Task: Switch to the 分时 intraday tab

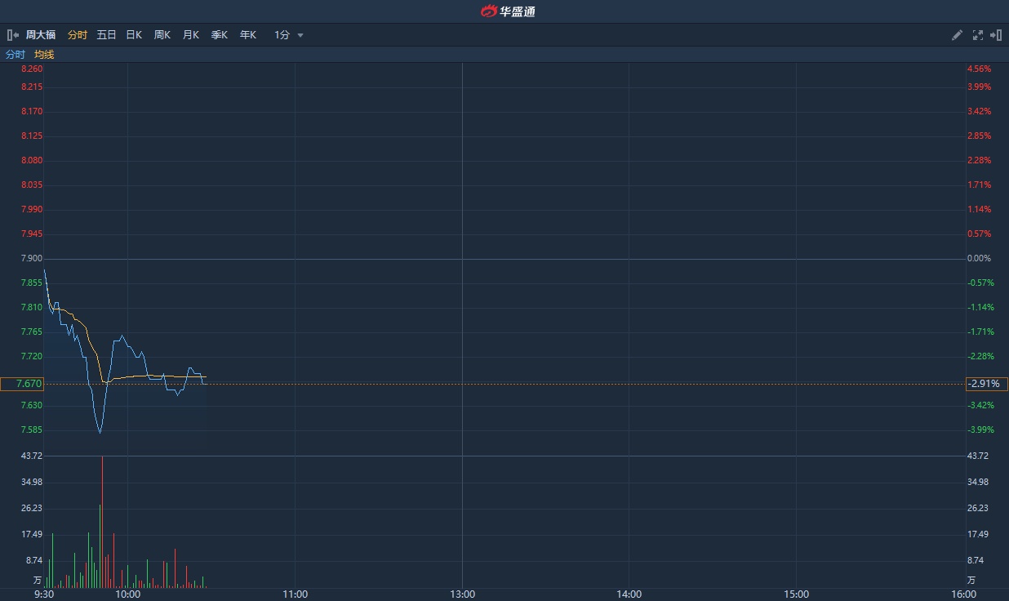Action: click(77, 35)
